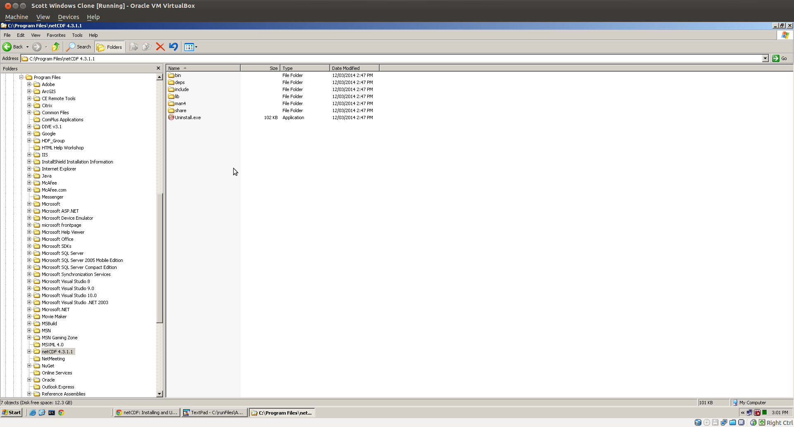Click the red Delete X icon
The image size is (794, 427).
click(x=160, y=47)
